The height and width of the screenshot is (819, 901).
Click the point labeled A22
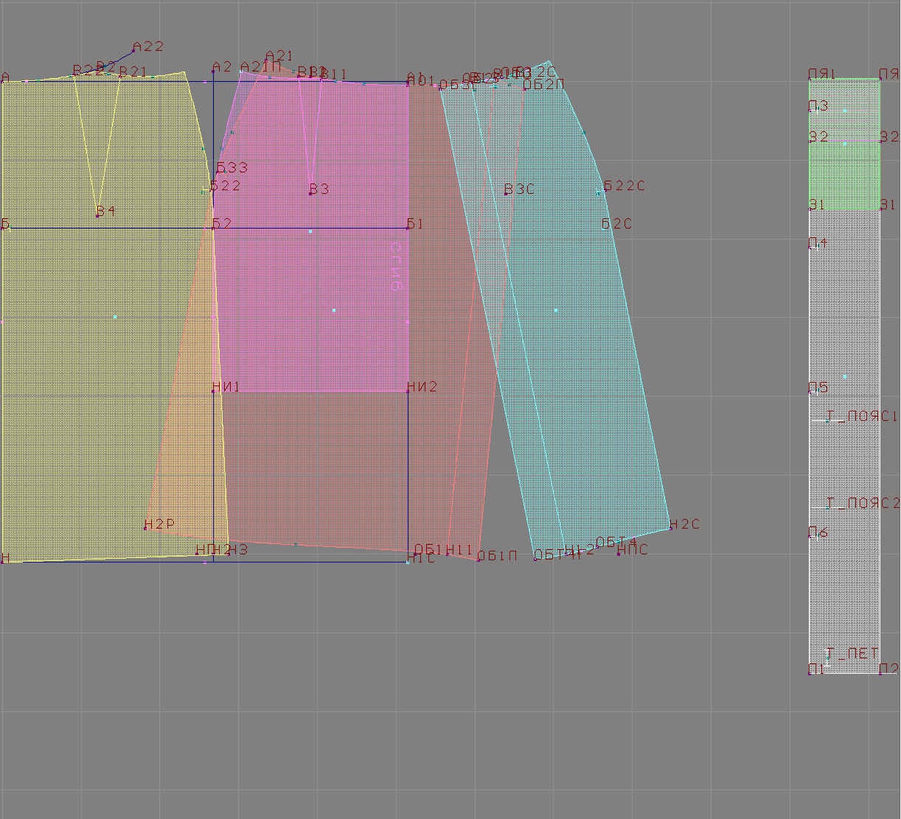tap(134, 51)
